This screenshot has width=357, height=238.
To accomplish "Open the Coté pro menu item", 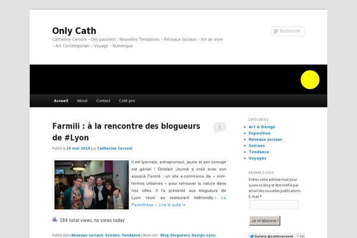I will 127,101.
